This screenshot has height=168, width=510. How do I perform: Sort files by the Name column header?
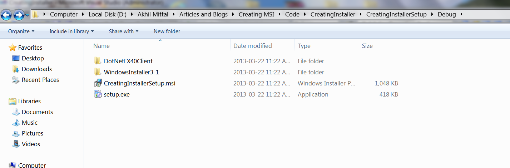pyautogui.click(x=101, y=46)
